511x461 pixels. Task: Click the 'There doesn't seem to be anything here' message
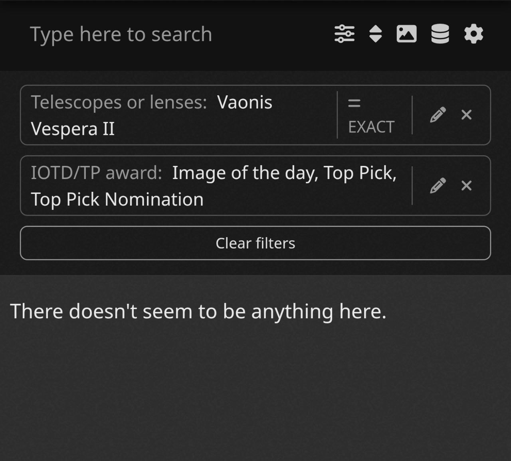coord(198,311)
